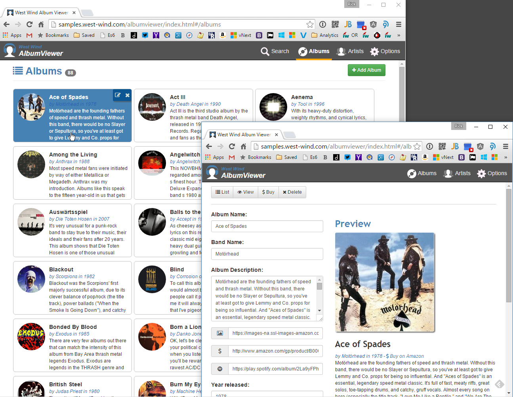Image resolution: width=513 pixels, height=397 pixels.
Task: Open British Steel album title
Action: pos(65,384)
